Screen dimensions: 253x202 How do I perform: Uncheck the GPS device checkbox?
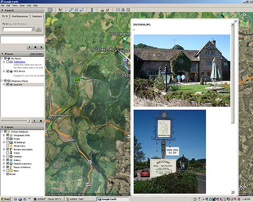8,71
